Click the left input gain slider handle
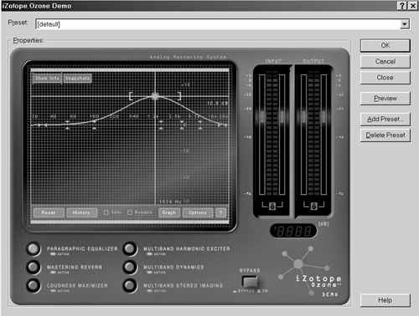Screen dimensions: 419x316 [x=262, y=116]
